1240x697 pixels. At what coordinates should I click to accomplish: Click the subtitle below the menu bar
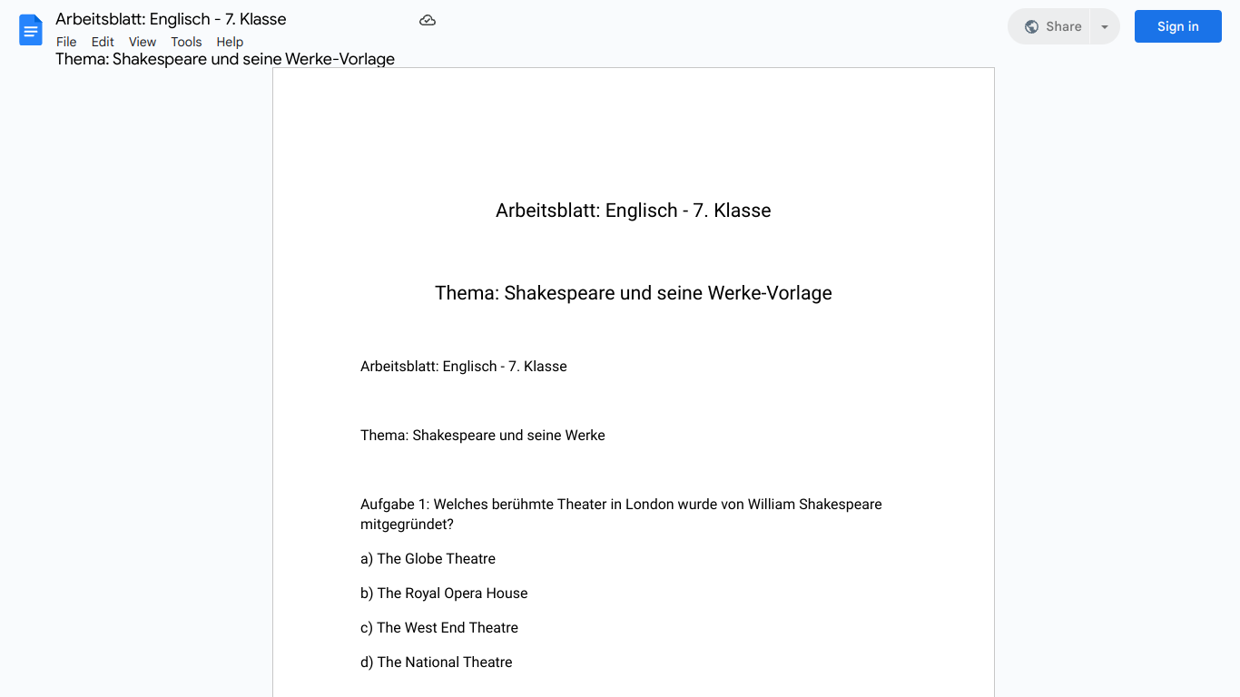[x=225, y=59]
